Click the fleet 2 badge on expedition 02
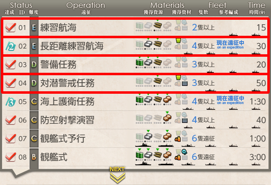The width and height of the screenshot is (271, 185). [11, 46]
